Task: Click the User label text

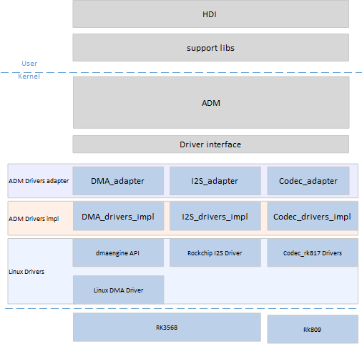Action: click(x=29, y=64)
